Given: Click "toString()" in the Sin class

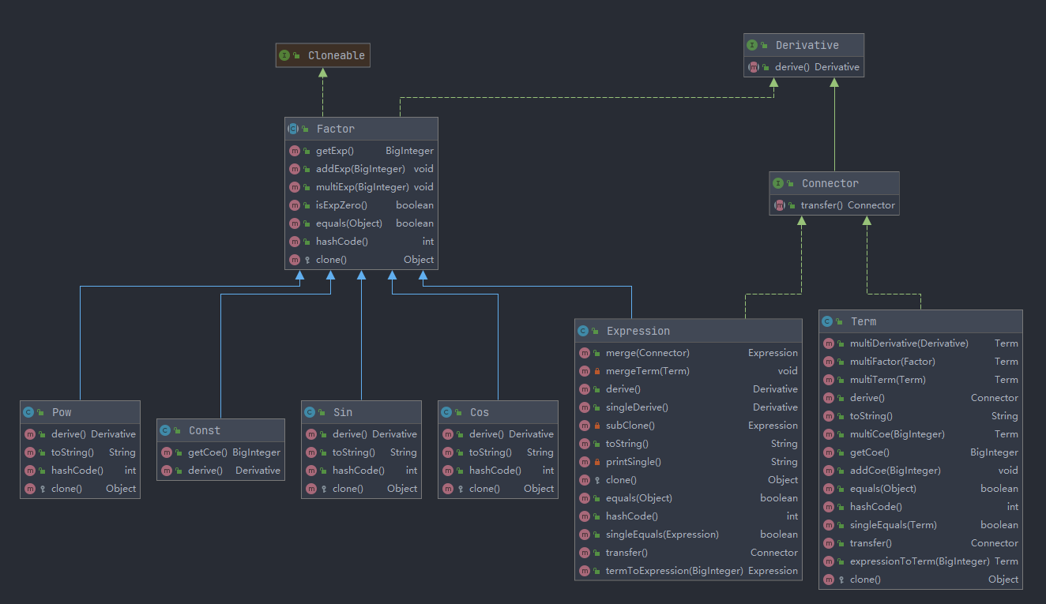Looking at the screenshot, I should coord(354,452).
